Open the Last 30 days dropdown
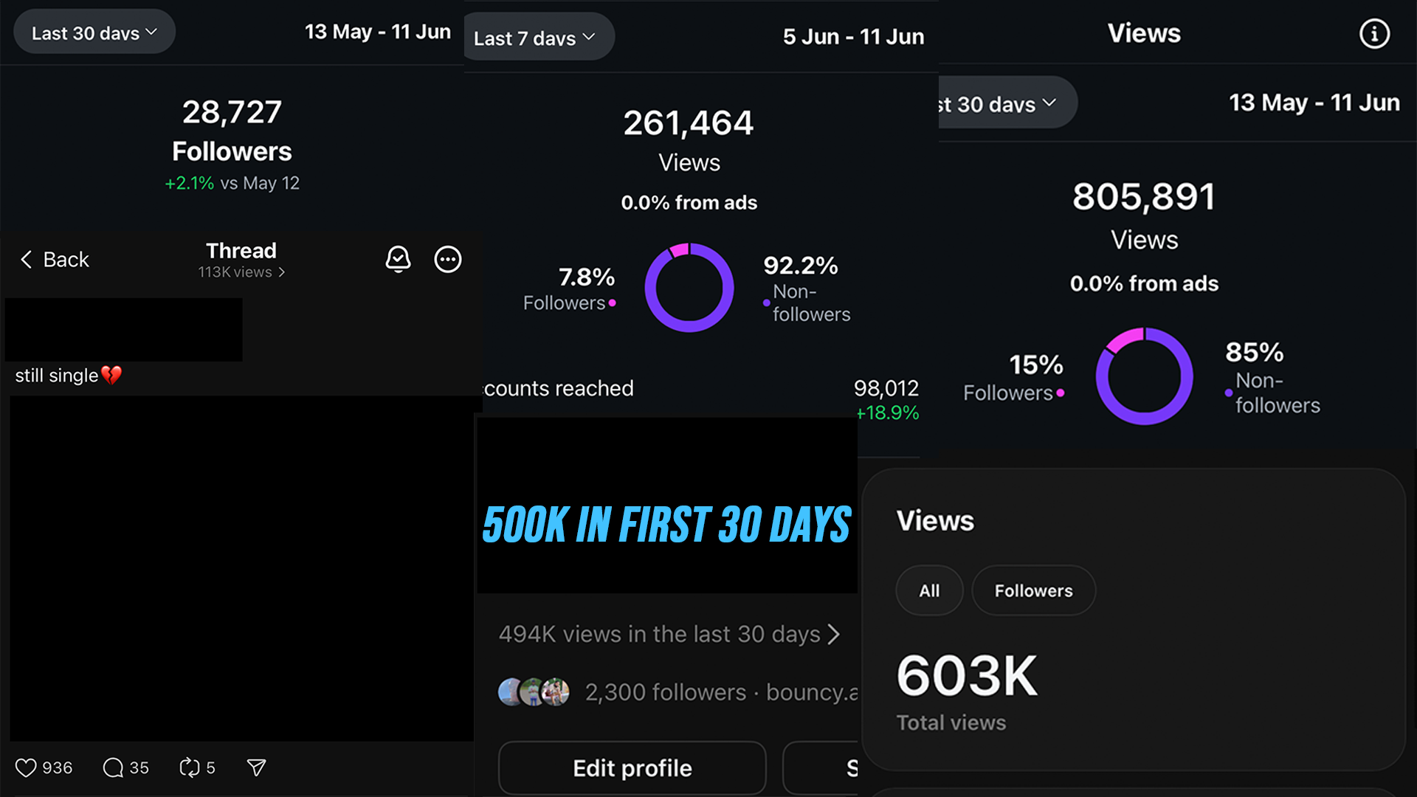 (x=94, y=32)
